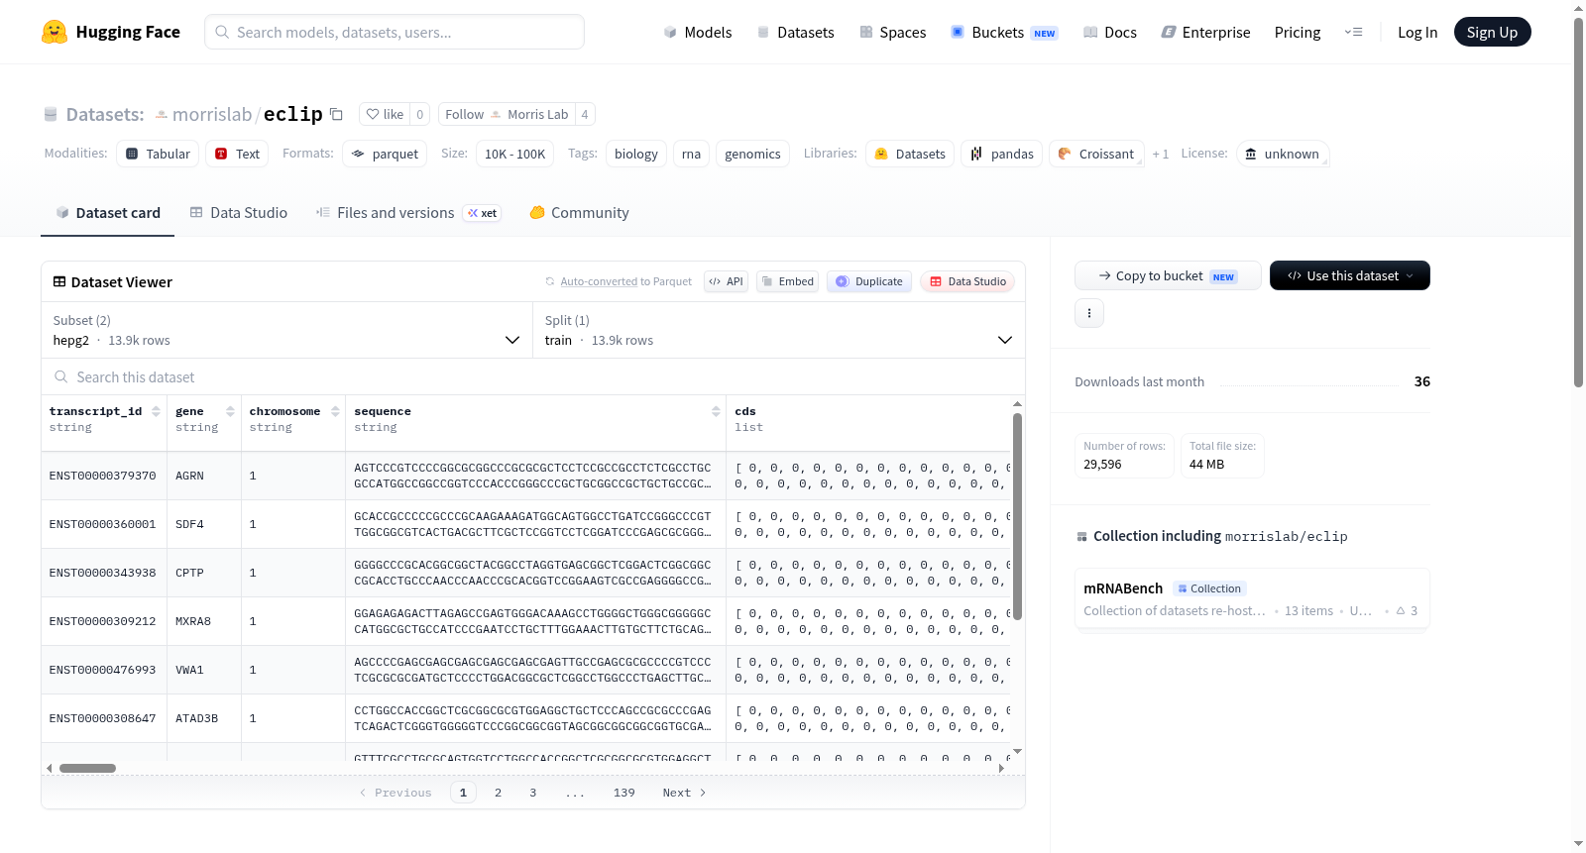Click the unknown license tag
1586x853 pixels.
[x=1283, y=154]
